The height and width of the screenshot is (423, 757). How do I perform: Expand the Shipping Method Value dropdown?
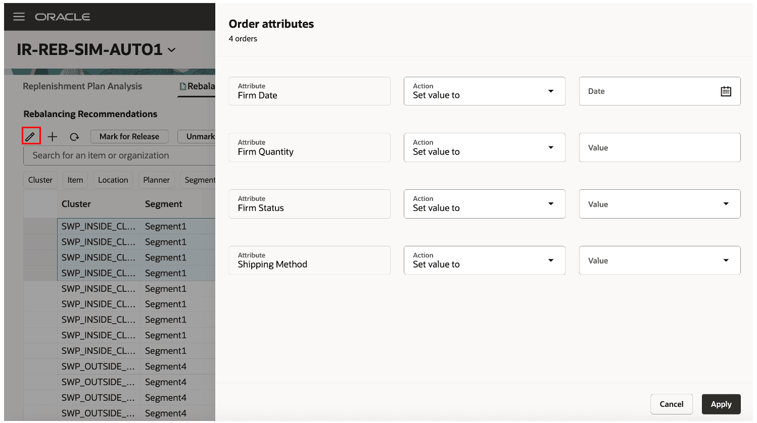[726, 260]
